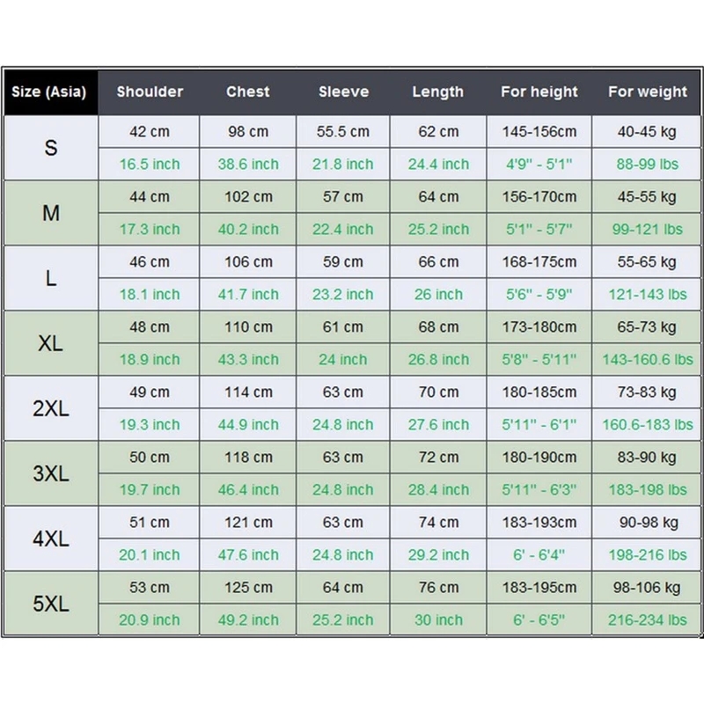Screen dimensions: 704x704
Task: Click the For height column header
Action: (539, 92)
